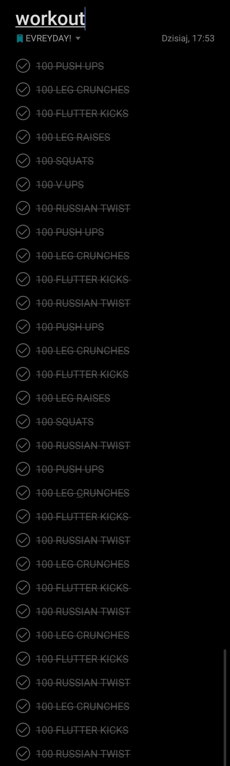Image resolution: width=230 pixels, height=766 pixels.
Task: Uncheck the topmost 100 PUSH UPS checkbox
Action: [x=23, y=66]
